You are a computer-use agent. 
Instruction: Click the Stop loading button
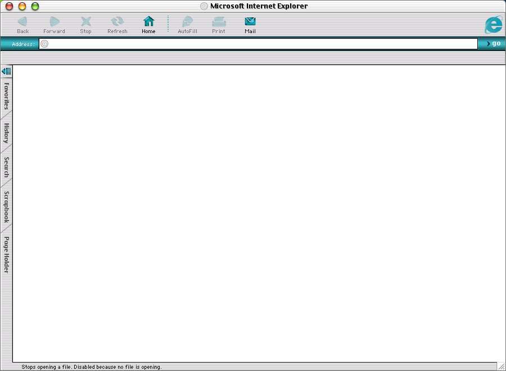pos(85,25)
